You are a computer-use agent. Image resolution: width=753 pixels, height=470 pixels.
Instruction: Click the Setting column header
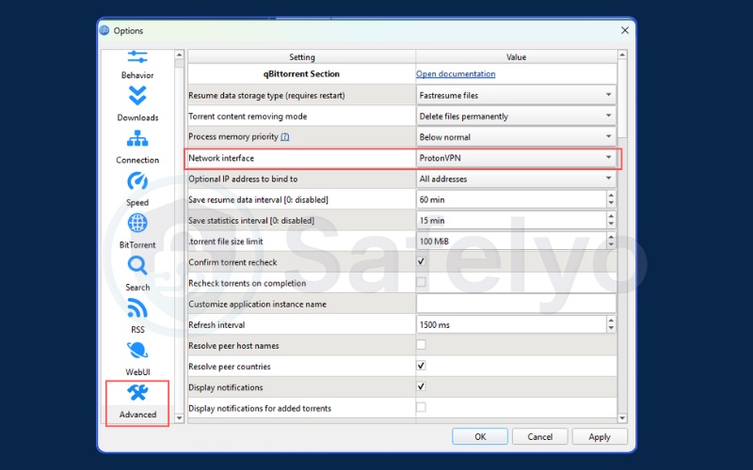pos(301,57)
